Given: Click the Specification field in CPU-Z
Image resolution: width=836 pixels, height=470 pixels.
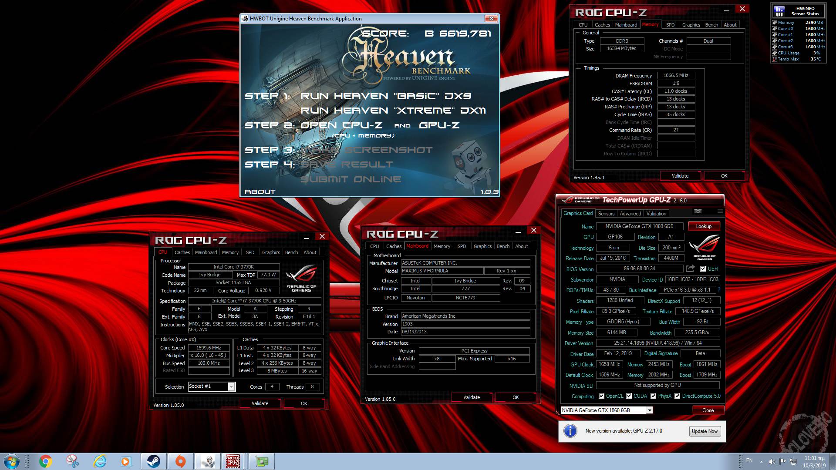Looking at the screenshot, I should (255, 301).
